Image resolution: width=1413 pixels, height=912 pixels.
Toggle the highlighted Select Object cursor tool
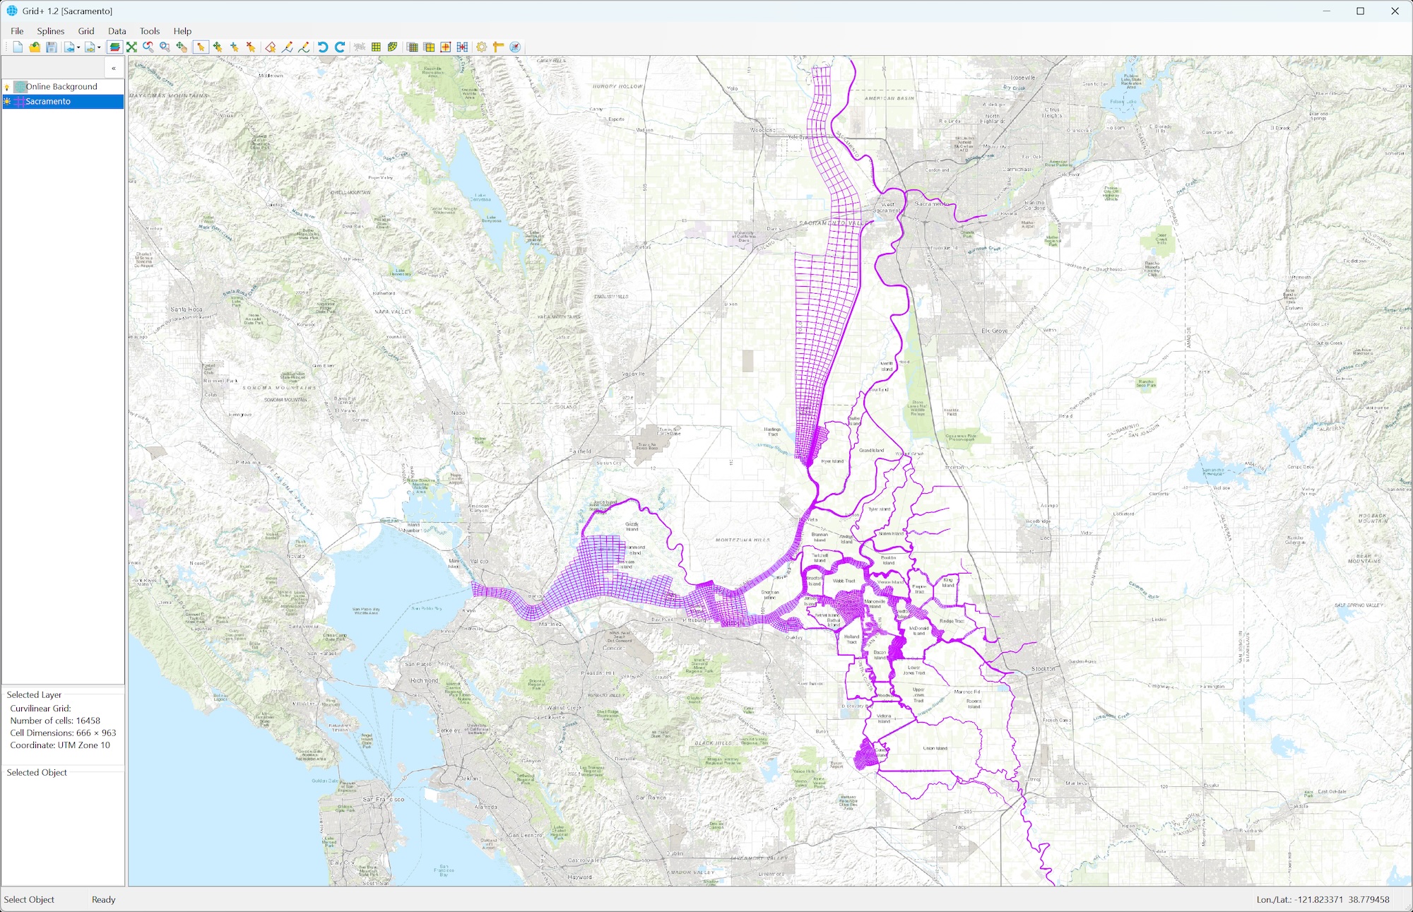coord(201,47)
